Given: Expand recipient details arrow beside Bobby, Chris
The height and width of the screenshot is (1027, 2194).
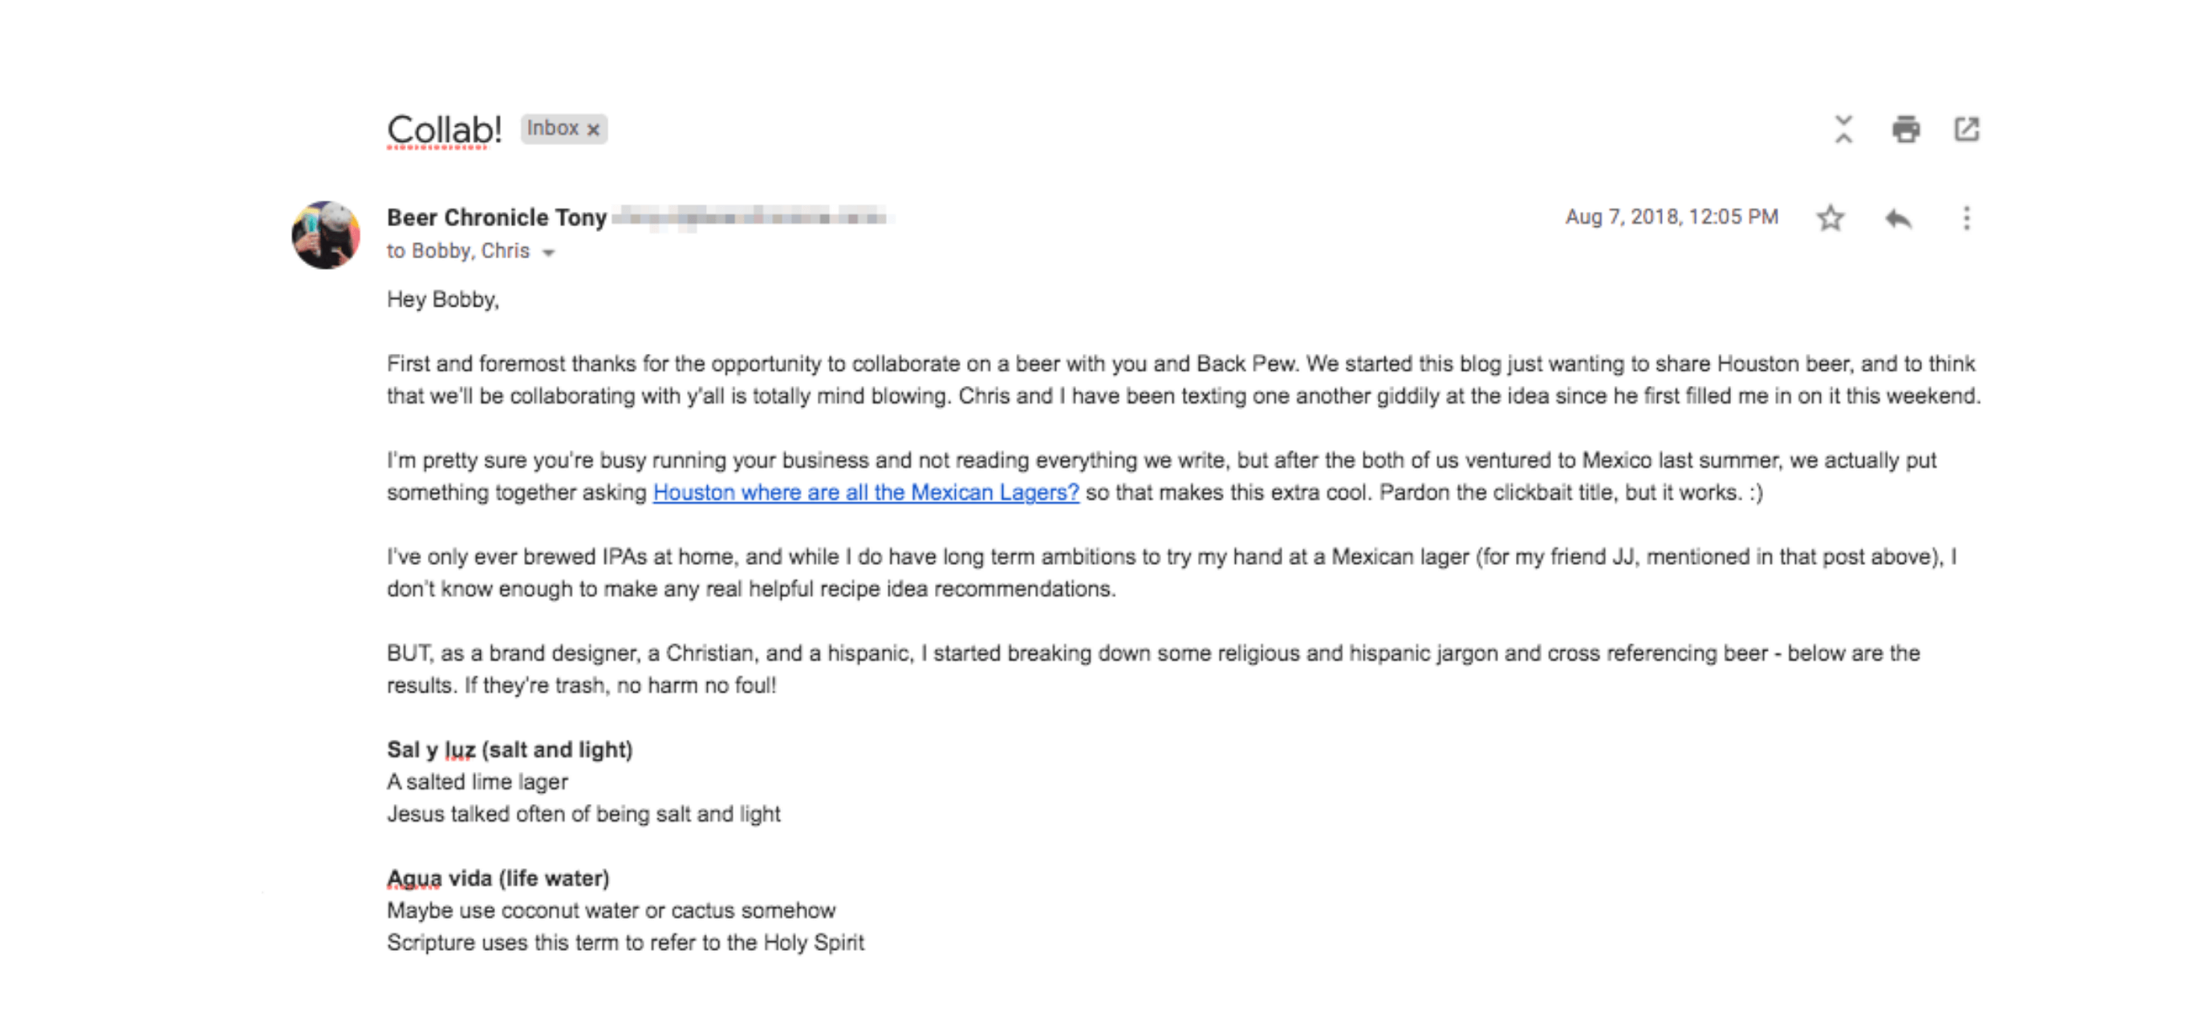Looking at the screenshot, I should pos(549,252).
